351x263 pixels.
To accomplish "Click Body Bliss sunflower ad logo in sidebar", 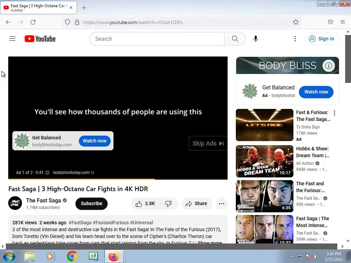I will point(250,91).
